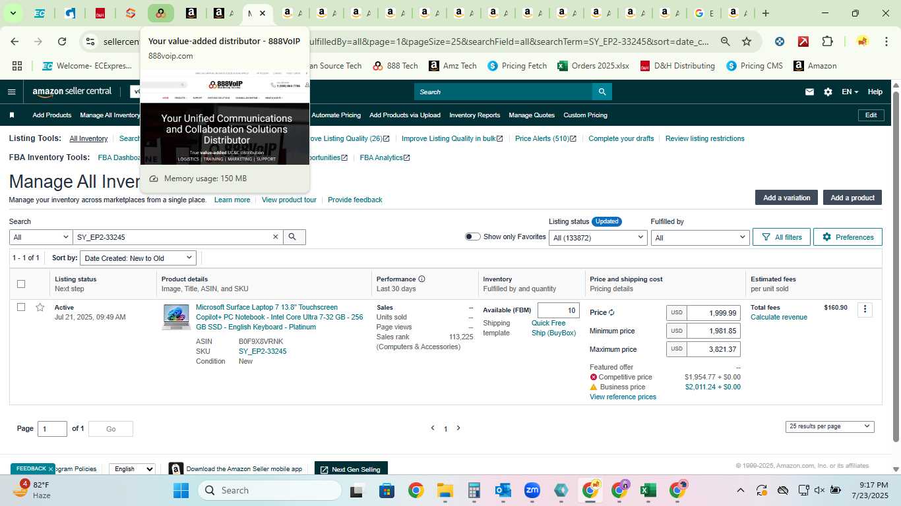The height and width of the screenshot is (506, 901).
Task: Click the Price Alerts (510) link
Action: point(545,138)
